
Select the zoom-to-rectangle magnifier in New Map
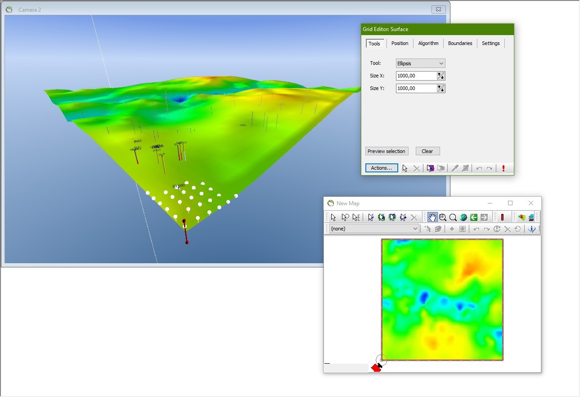point(443,217)
